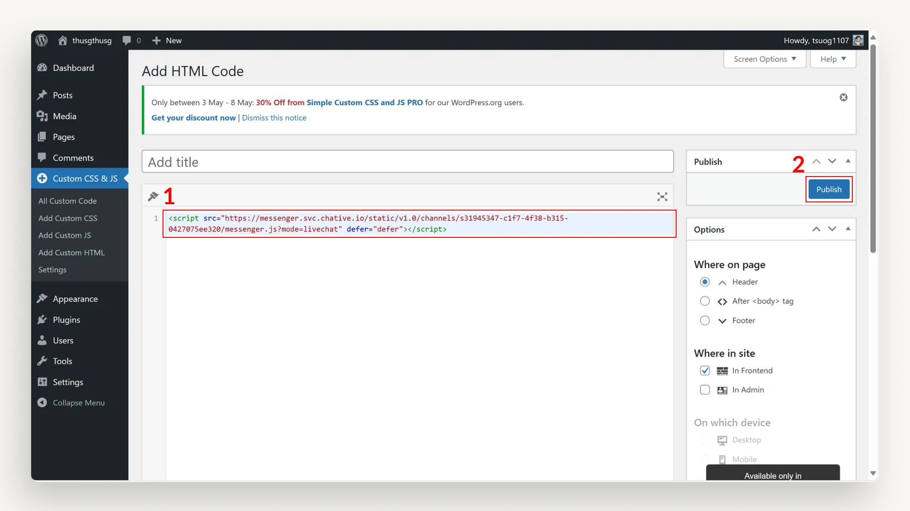This screenshot has width=910, height=511.
Task: Open All Custom Code from the sidebar
Action: pyautogui.click(x=67, y=201)
